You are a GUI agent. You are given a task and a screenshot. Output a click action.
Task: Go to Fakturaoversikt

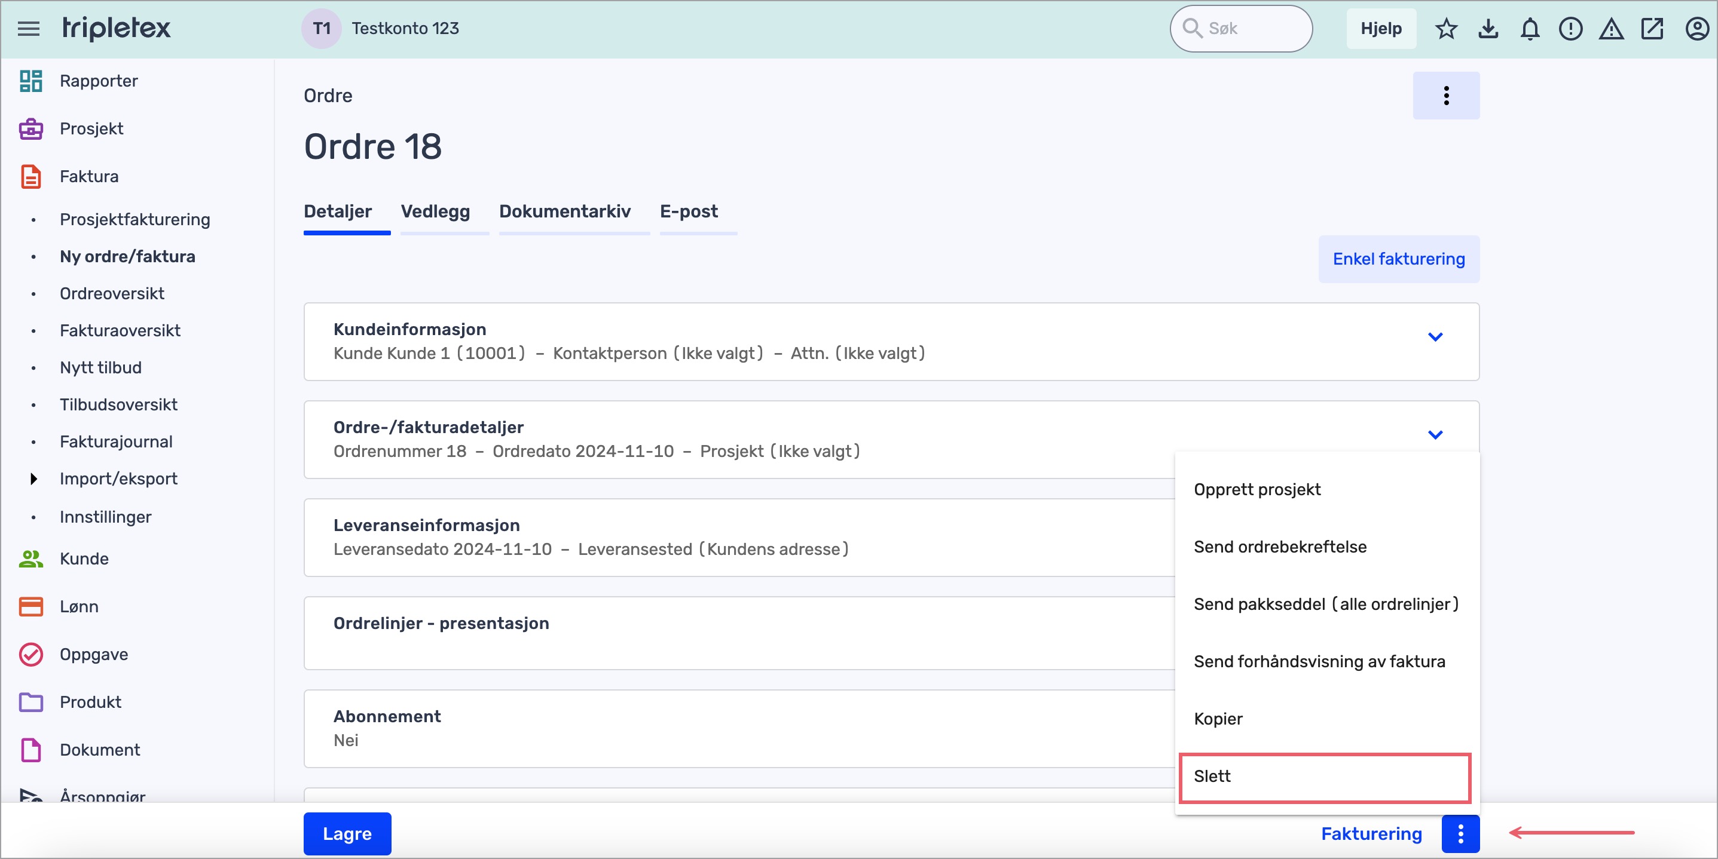[x=120, y=330]
